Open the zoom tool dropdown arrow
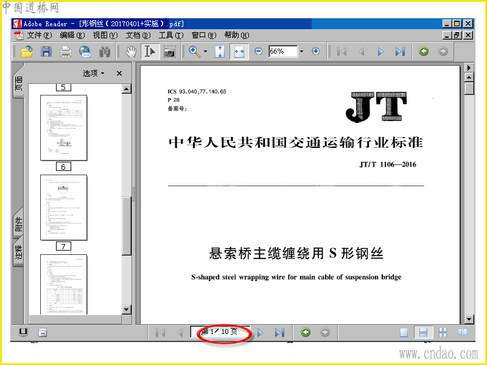487x365 pixels. tap(205, 52)
